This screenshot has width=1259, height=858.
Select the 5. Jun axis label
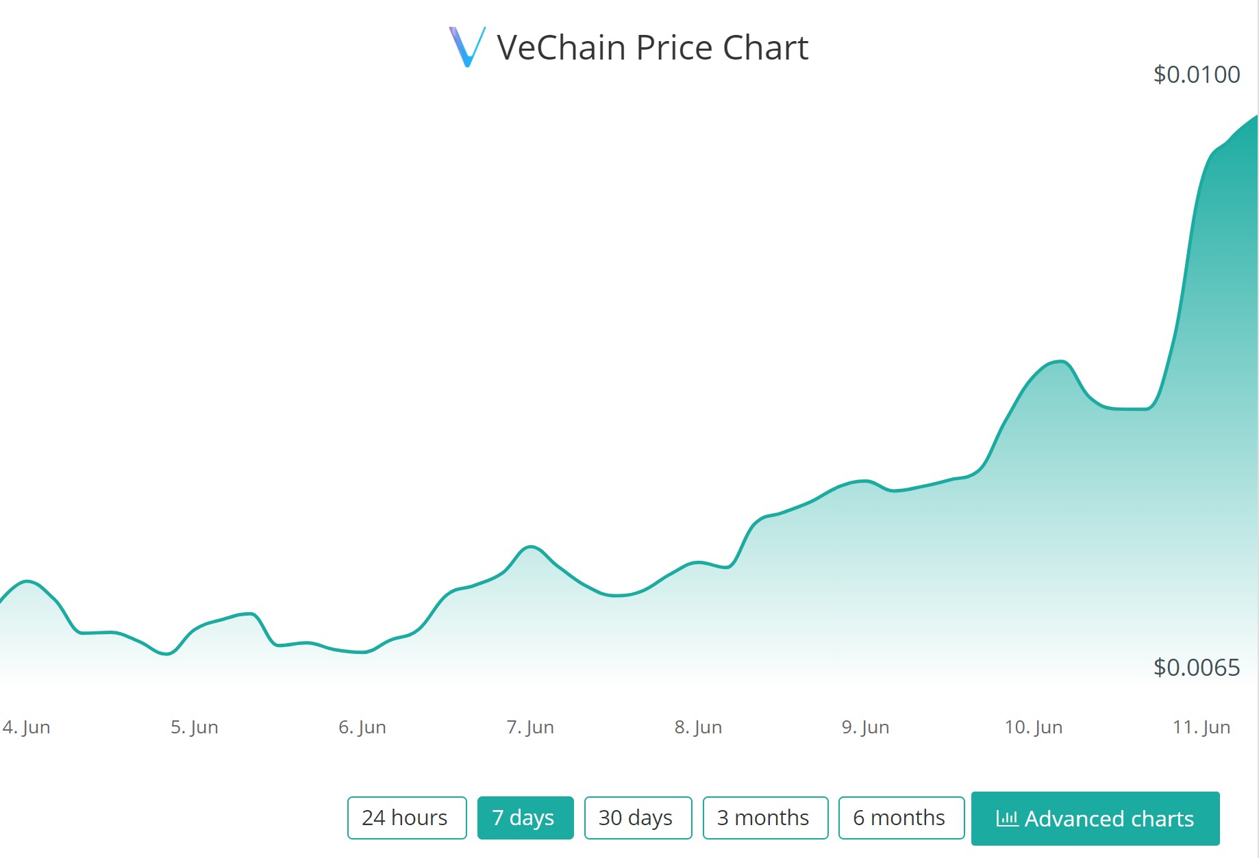click(x=195, y=727)
